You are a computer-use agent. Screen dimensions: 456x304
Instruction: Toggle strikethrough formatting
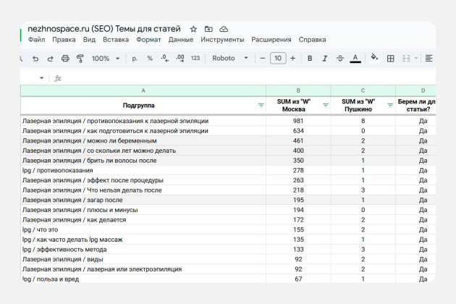339,59
